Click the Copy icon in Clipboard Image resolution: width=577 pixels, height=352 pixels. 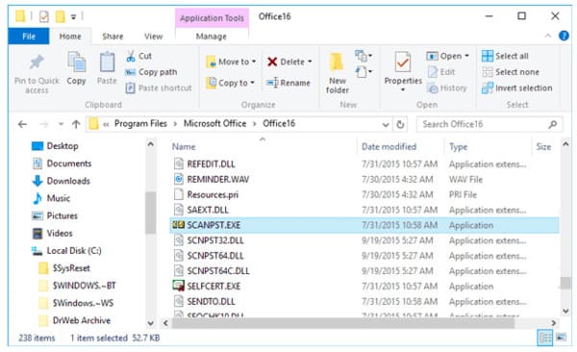click(76, 62)
